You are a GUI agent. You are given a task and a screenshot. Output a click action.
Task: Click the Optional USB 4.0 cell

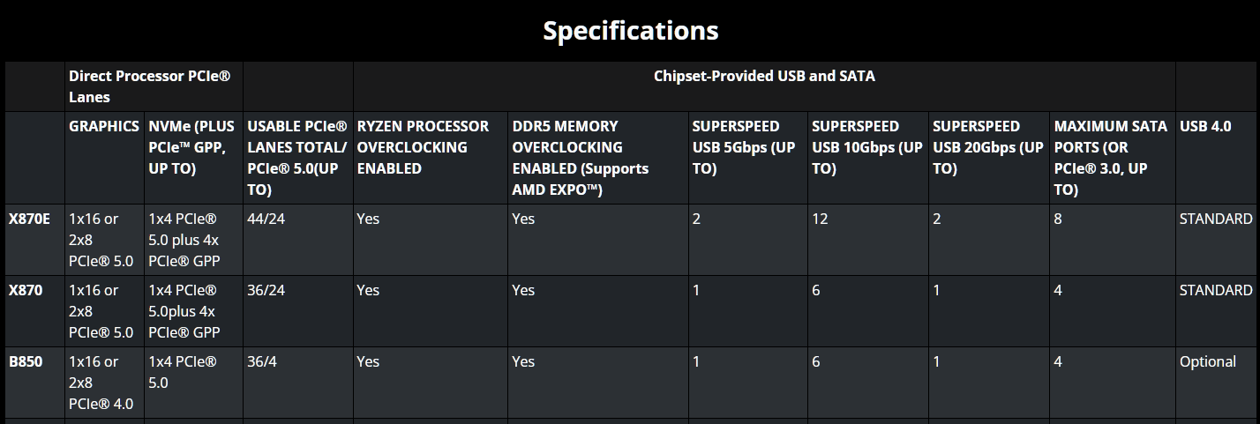1207,361
